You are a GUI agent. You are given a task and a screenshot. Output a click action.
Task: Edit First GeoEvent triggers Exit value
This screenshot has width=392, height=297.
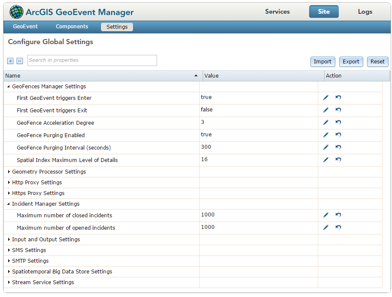(326, 110)
